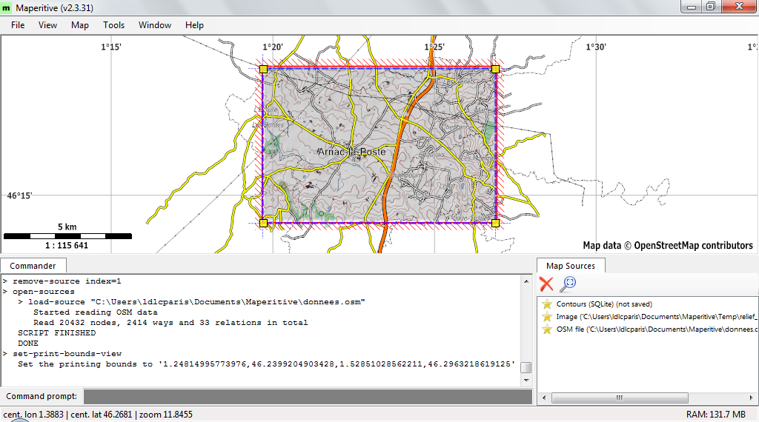Click the top-right yellow print bounds handle
The height and width of the screenshot is (422, 759).
(x=495, y=69)
